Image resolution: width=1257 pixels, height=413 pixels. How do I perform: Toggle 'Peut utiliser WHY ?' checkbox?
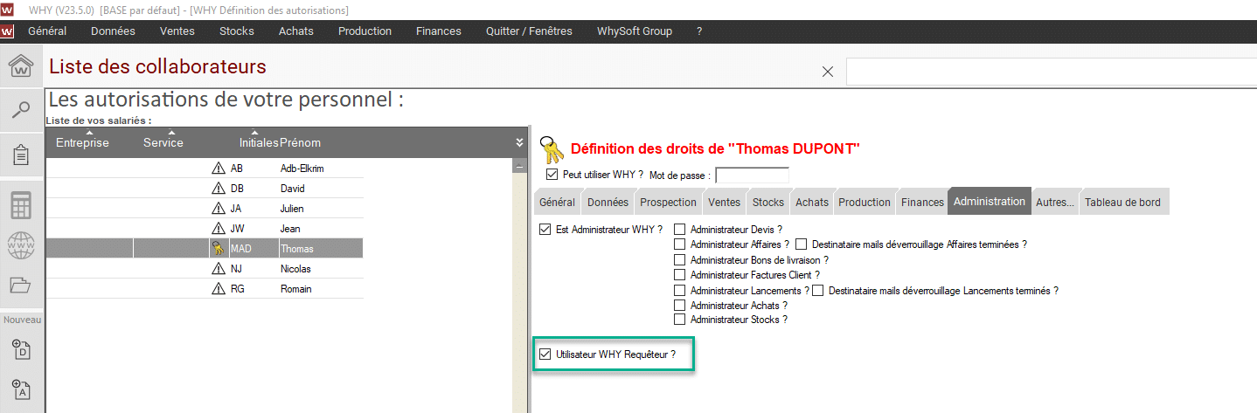tap(551, 175)
